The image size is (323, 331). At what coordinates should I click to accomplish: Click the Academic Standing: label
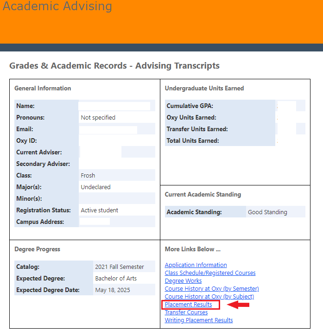[x=194, y=212]
